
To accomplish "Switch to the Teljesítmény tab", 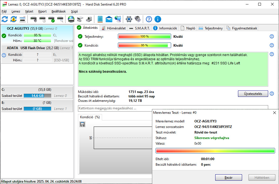I will pyautogui.click(x=210, y=28).
